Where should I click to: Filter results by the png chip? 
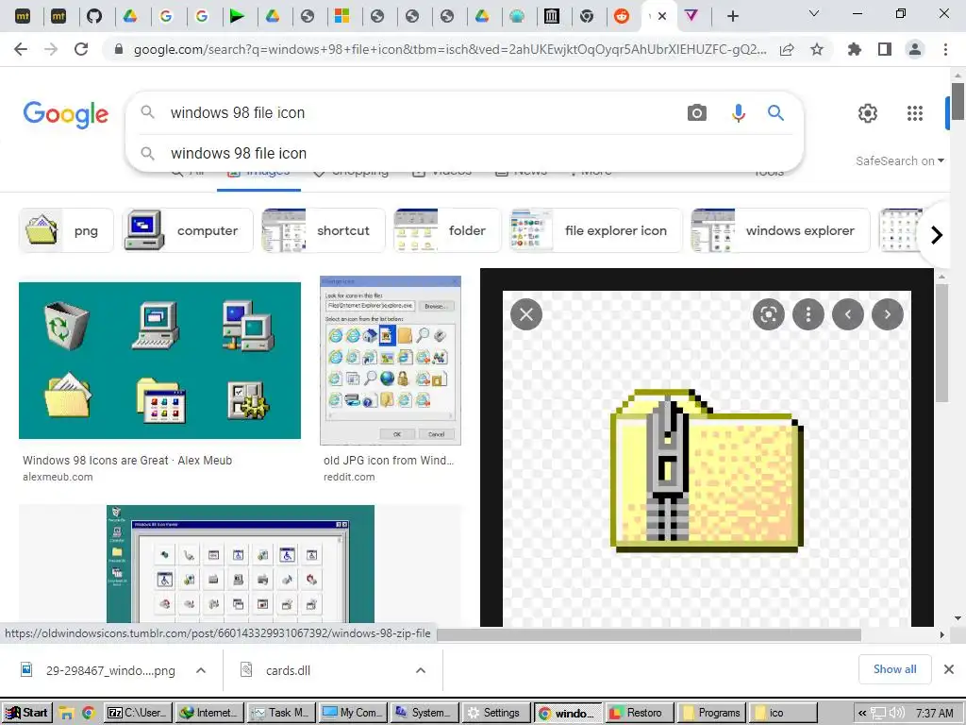click(x=67, y=230)
